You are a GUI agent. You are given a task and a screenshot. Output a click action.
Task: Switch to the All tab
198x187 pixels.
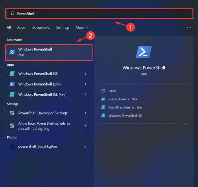(x=9, y=27)
